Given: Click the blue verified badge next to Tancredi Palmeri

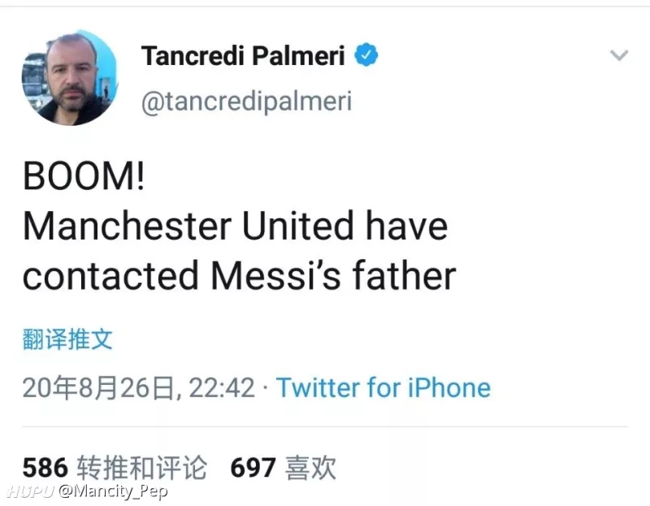Looking at the screenshot, I should 366,54.
